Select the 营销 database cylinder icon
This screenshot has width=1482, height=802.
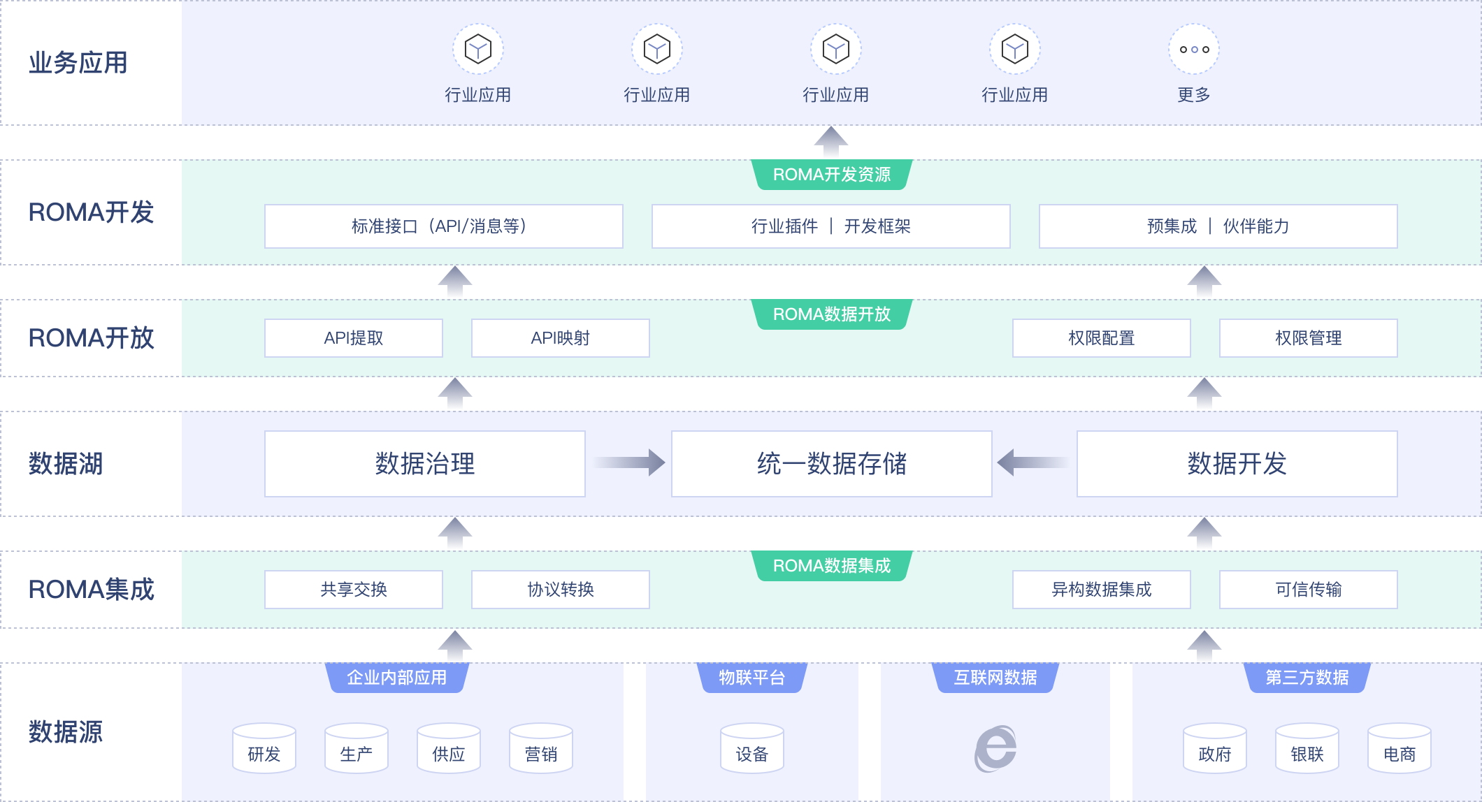coord(541,748)
